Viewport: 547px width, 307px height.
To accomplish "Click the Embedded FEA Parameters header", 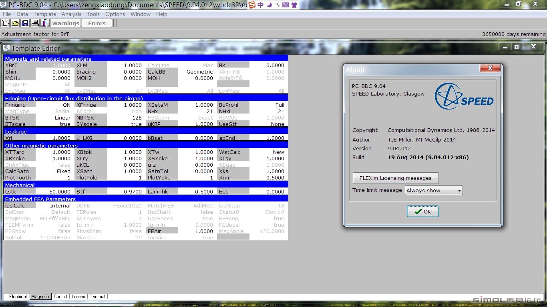I will [x=146, y=199].
